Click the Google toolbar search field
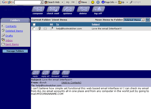The width and height of the screenshot is (151, 109). (x=28, y=2)
